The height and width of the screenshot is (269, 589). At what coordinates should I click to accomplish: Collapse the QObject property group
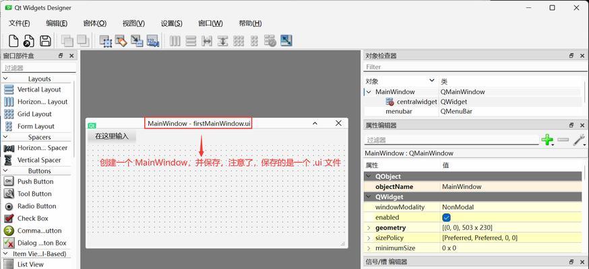[x=369, y=176]
